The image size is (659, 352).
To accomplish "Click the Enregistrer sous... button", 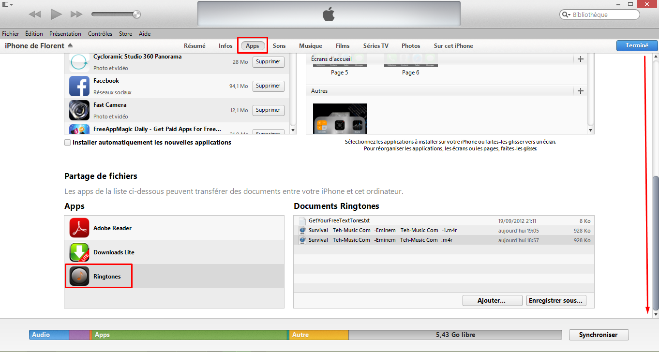I will [556, 300].
